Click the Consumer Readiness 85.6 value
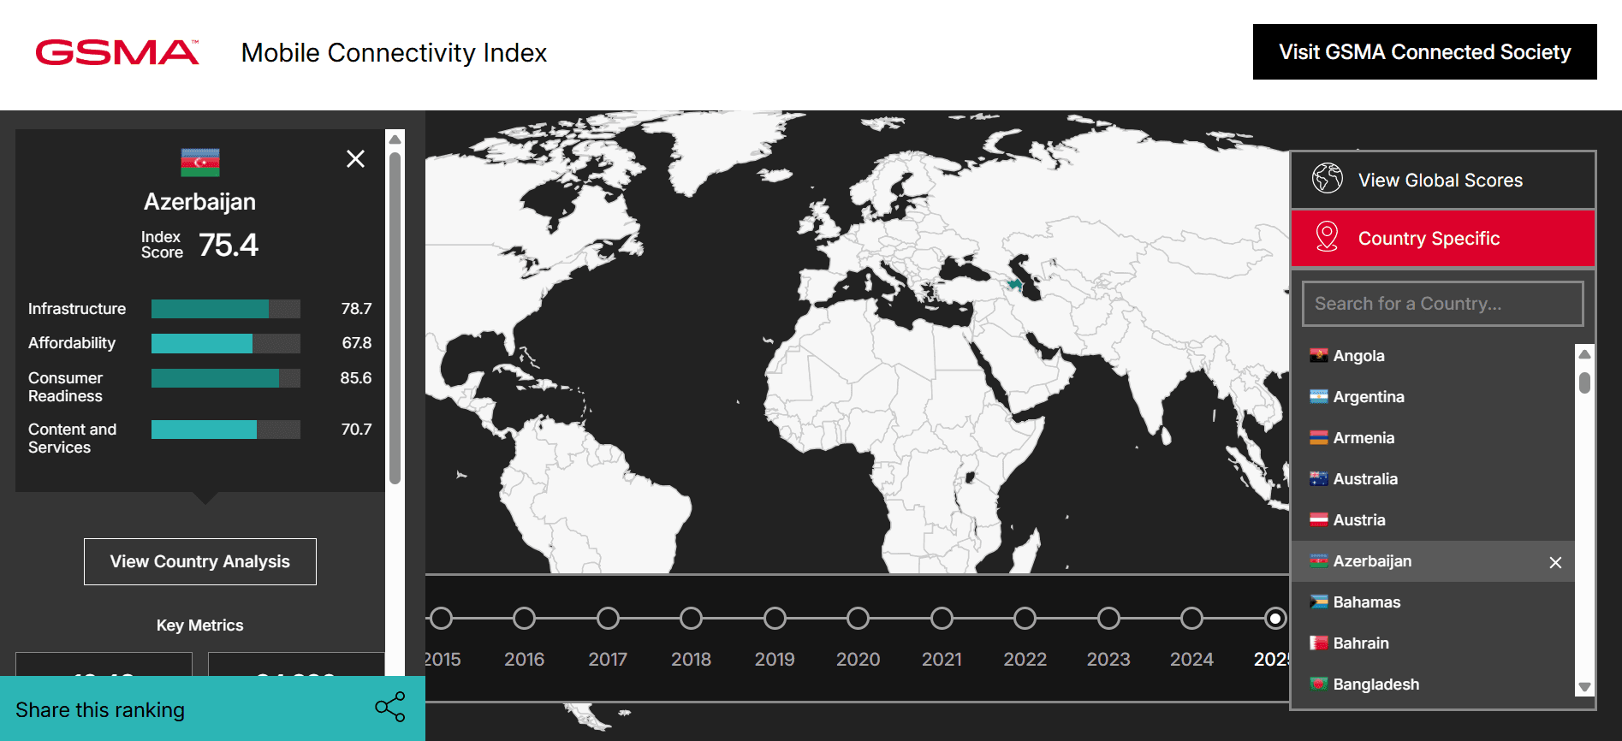This screenshot has height=741, width=1622. 356,378
